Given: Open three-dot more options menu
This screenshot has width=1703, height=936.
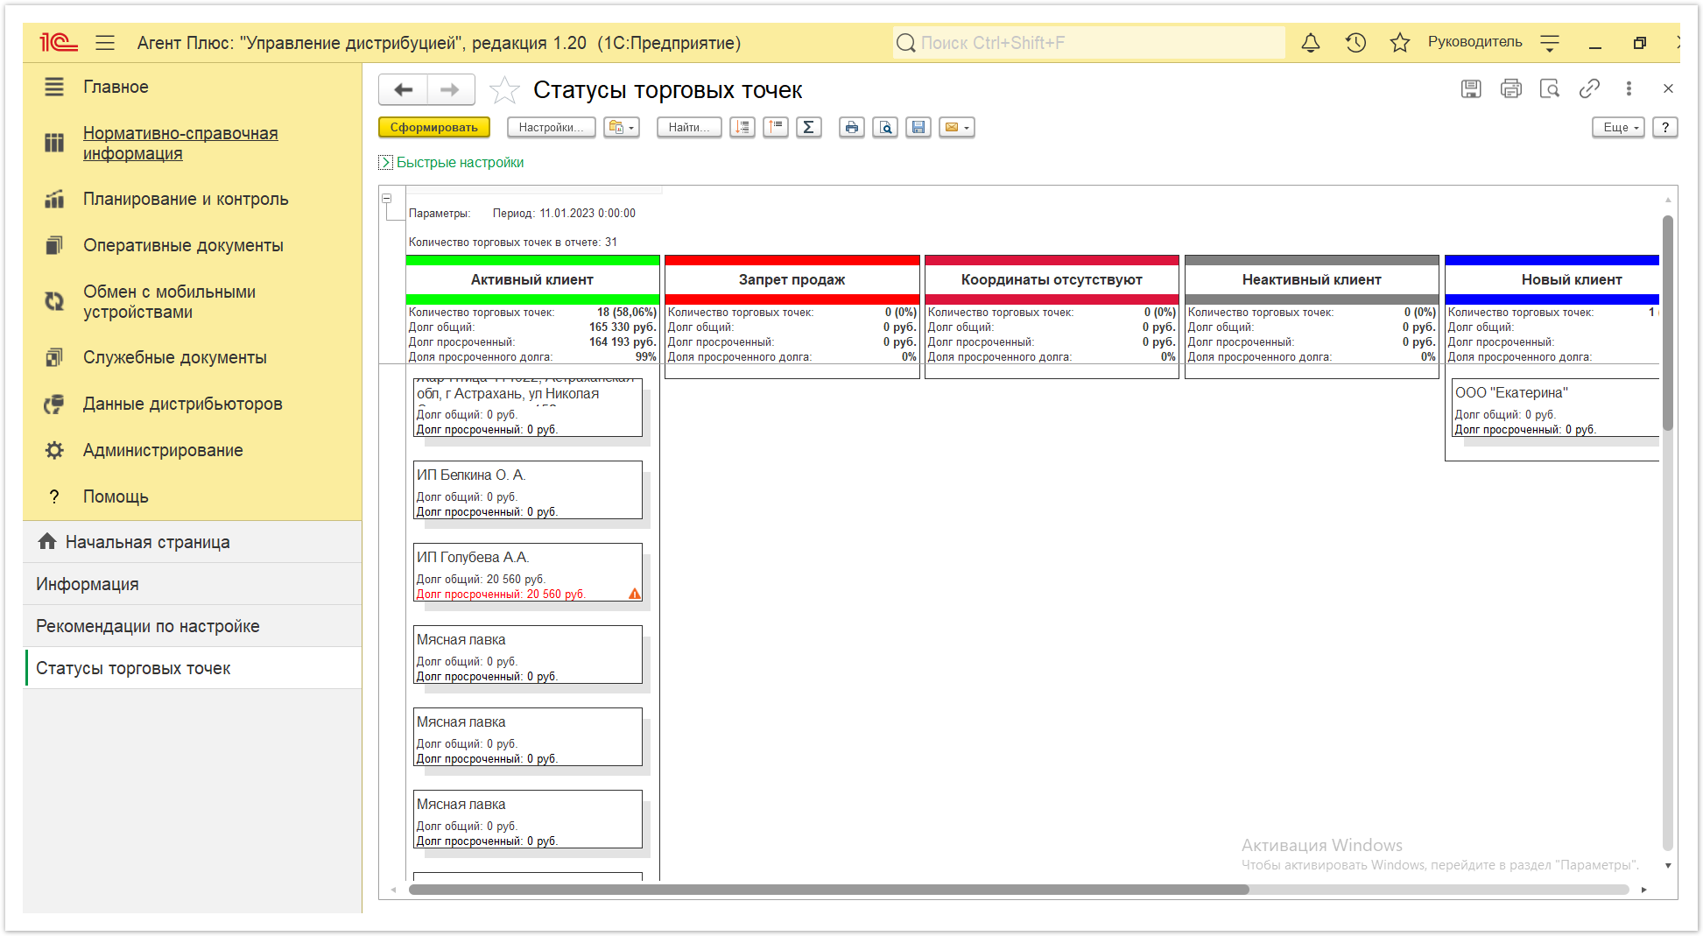Looking at the screenshot, I should click(1629, 88).
